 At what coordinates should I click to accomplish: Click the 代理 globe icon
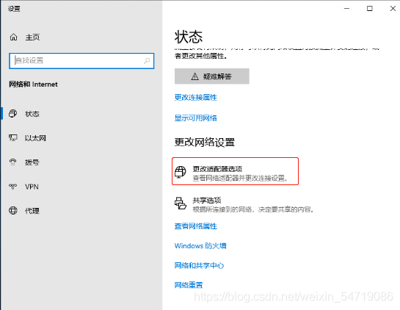[x=12, y=210]
